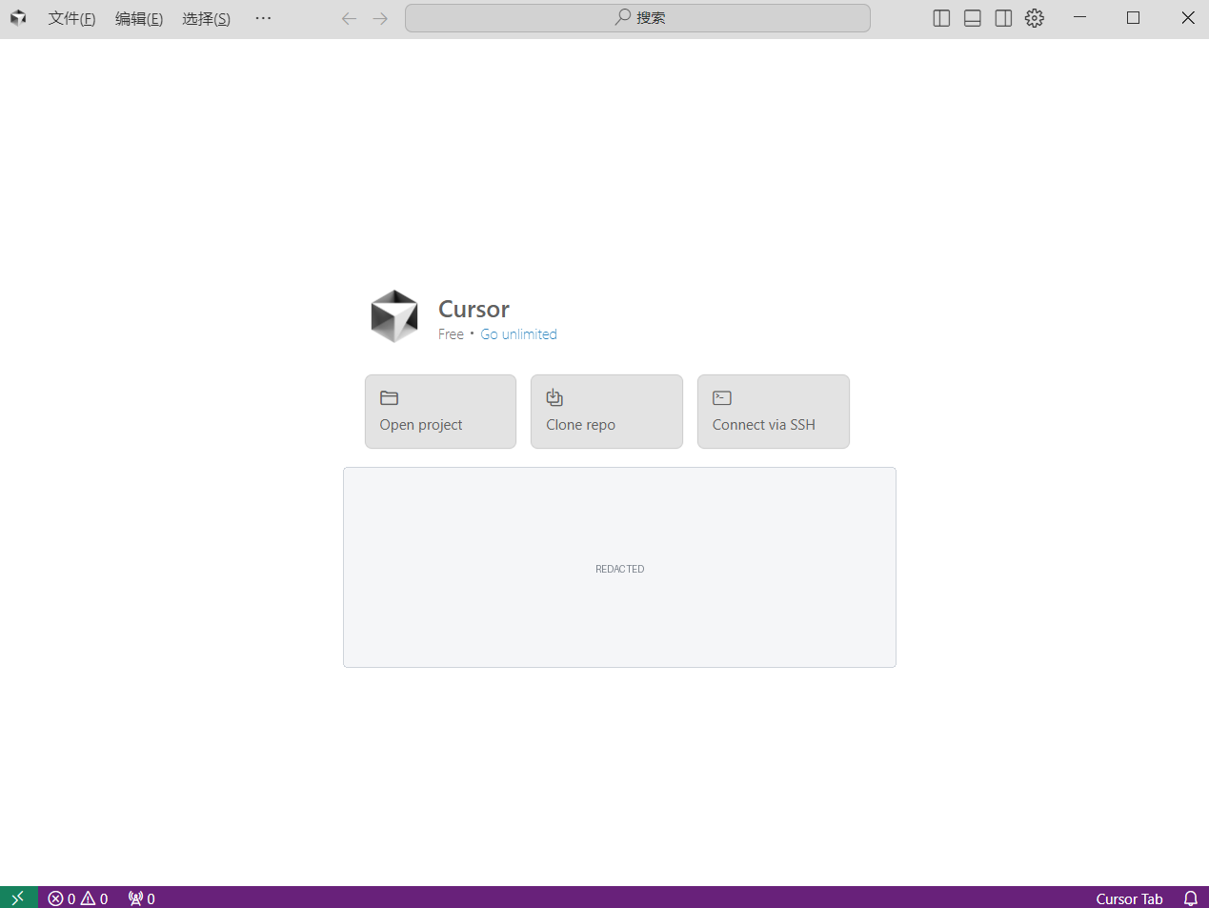1209x908 pixels.
Task: Toggle the primary sidebar layout icon
Action: click(x=941, y=18)
